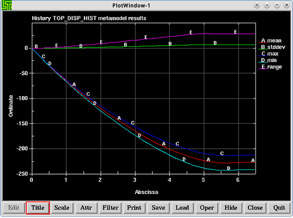Click the '-250' y-axis tick label

pos(23,174)
